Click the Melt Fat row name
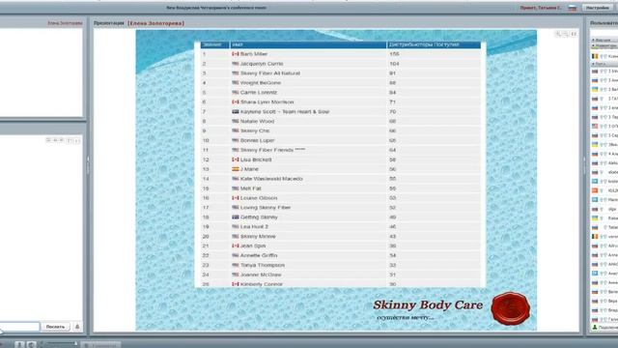The image size is (618, 348). pyautogui.click(x=251, y=188)
